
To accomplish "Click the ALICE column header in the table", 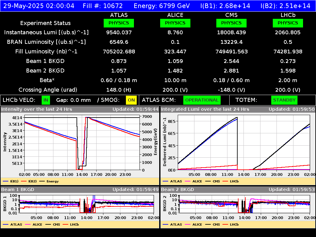I will (x=175, y=15).
